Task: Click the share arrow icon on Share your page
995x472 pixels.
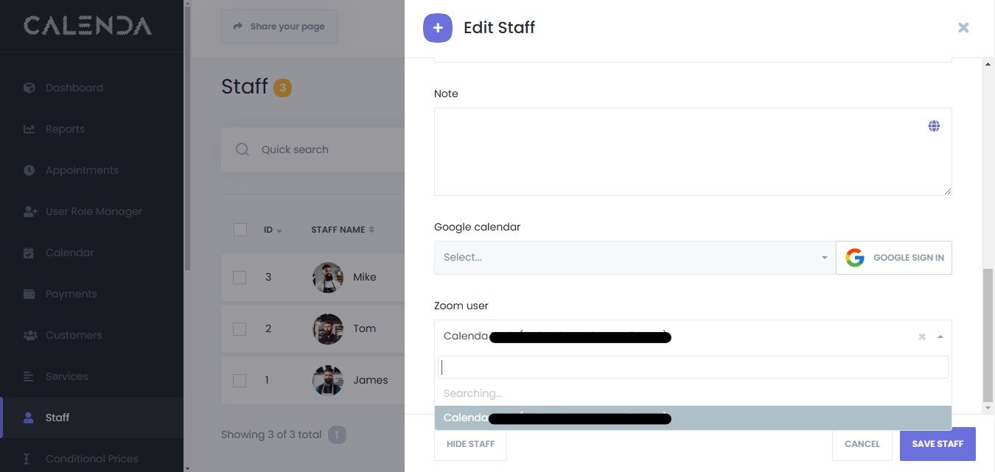Action: click(x=238, y=27)
